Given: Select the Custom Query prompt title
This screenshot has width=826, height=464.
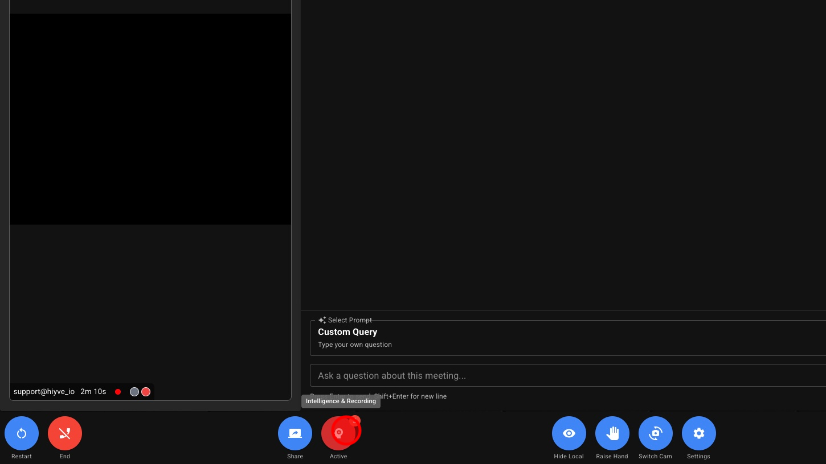Looking at the screenshot, I should [x=347, y=332].
